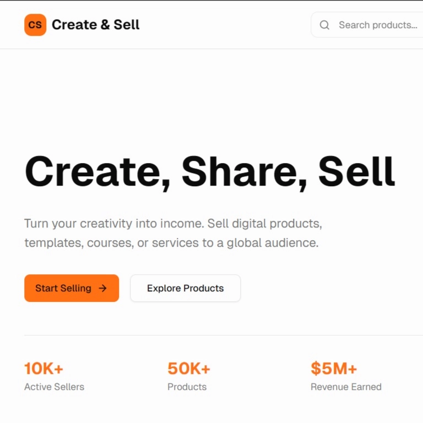Select the $5M+ statistic number

pos(334,368)
